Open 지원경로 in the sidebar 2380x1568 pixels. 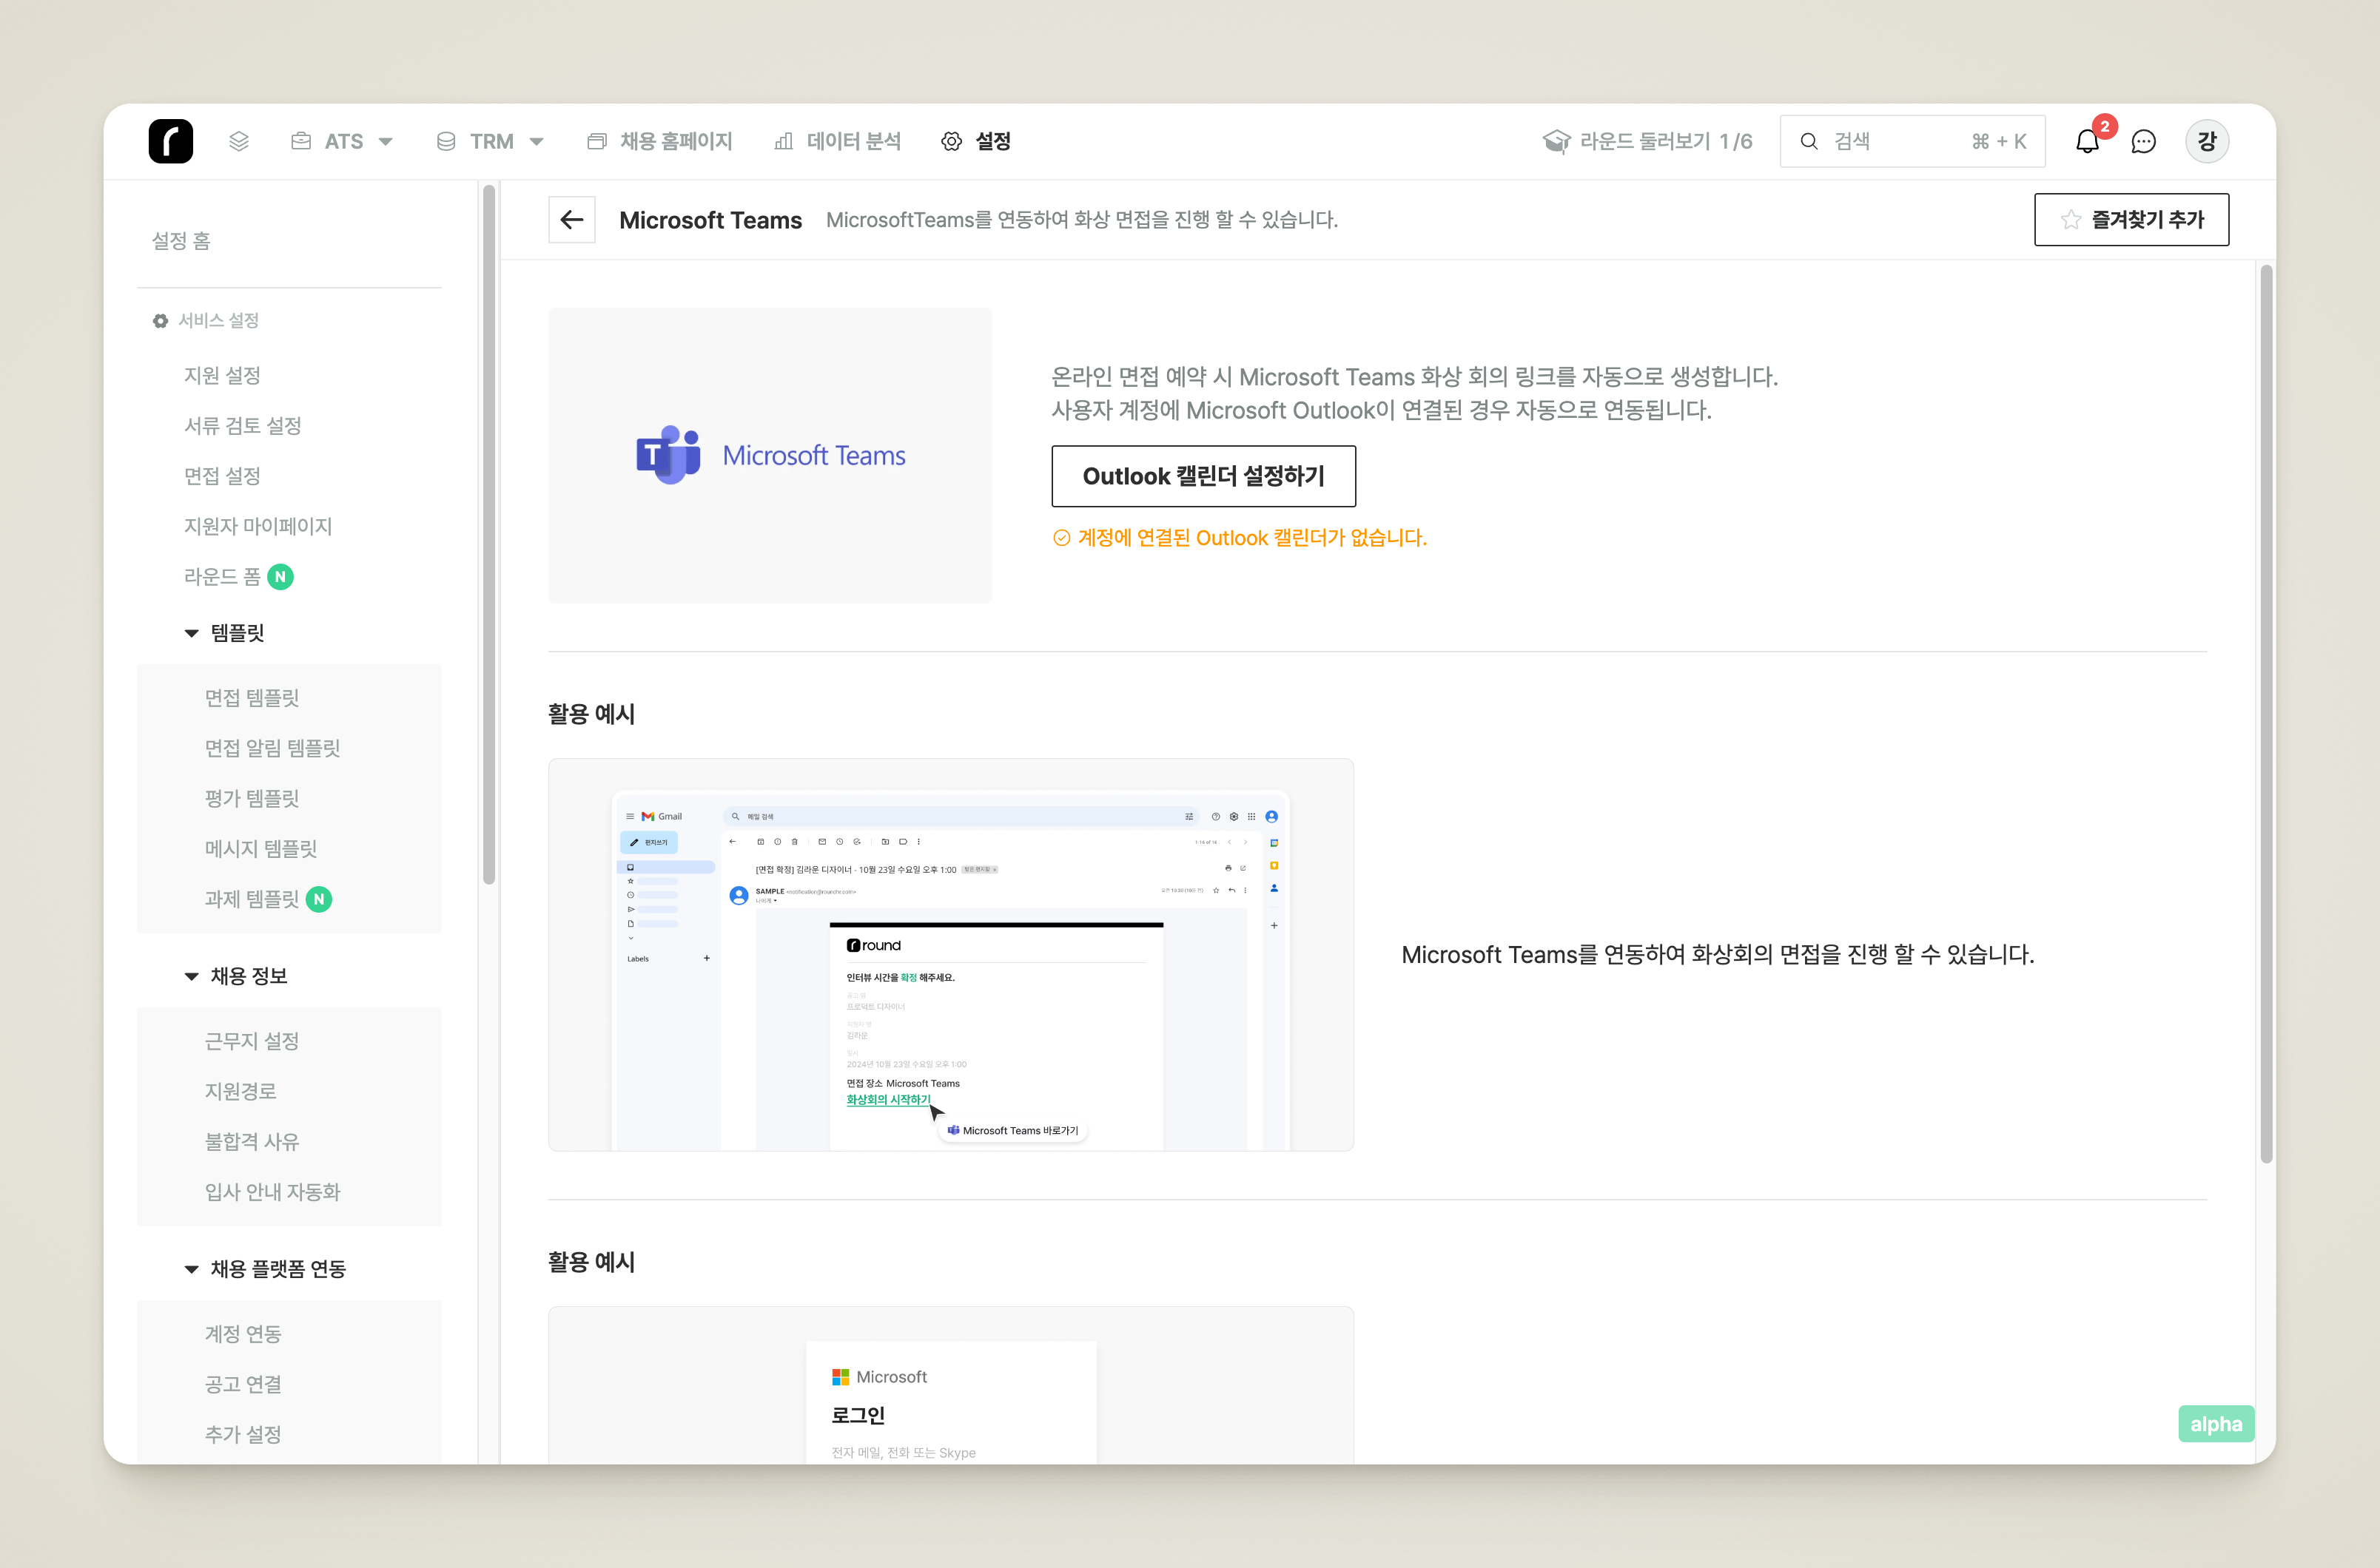(x=240, y=1090)
